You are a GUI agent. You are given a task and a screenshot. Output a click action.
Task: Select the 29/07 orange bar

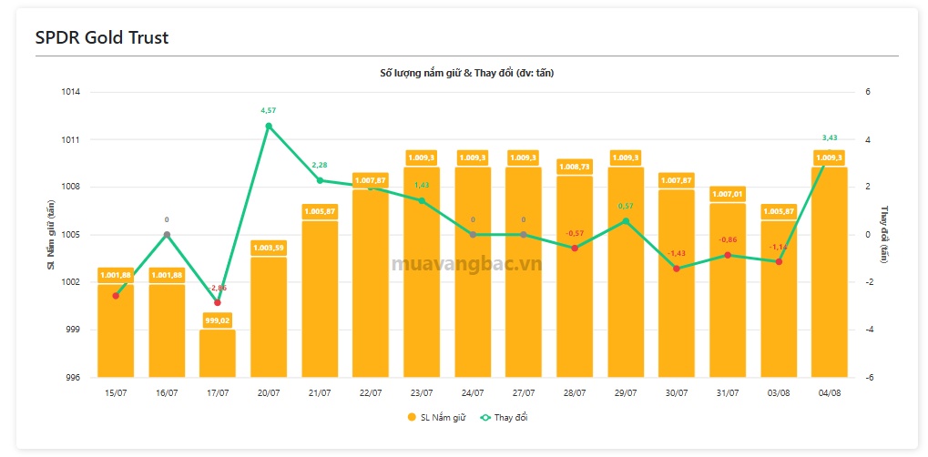tap(626, 271)
